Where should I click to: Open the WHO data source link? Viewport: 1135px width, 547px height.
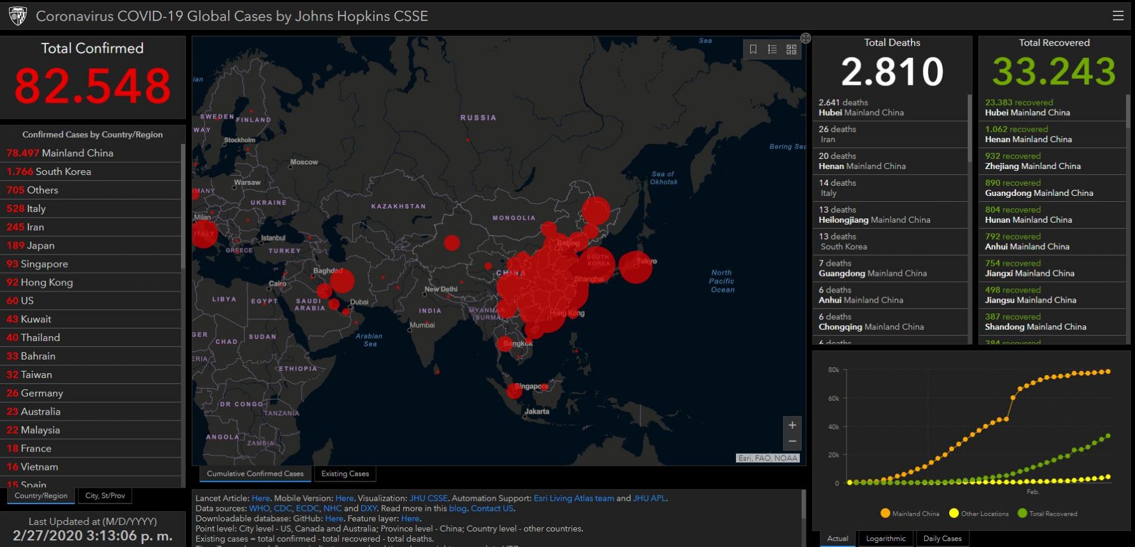[x=259, y=508]
